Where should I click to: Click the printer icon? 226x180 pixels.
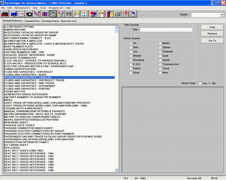[118, 14]
